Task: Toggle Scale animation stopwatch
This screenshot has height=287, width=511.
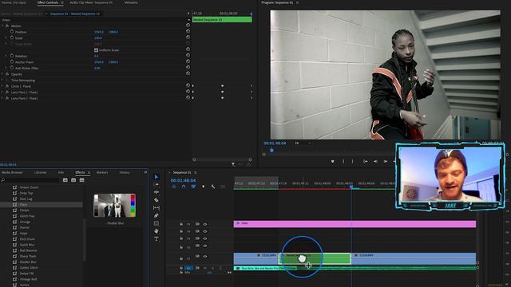Action: click(12, 37)
